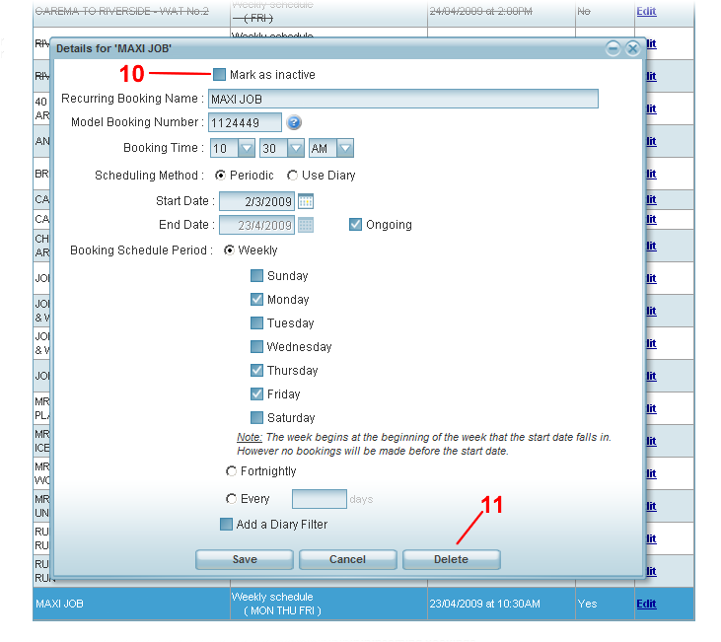Uncheck the Ongoing checkbox
The width and height of the screenshot is (721, 642).
(x=356, y=225)
